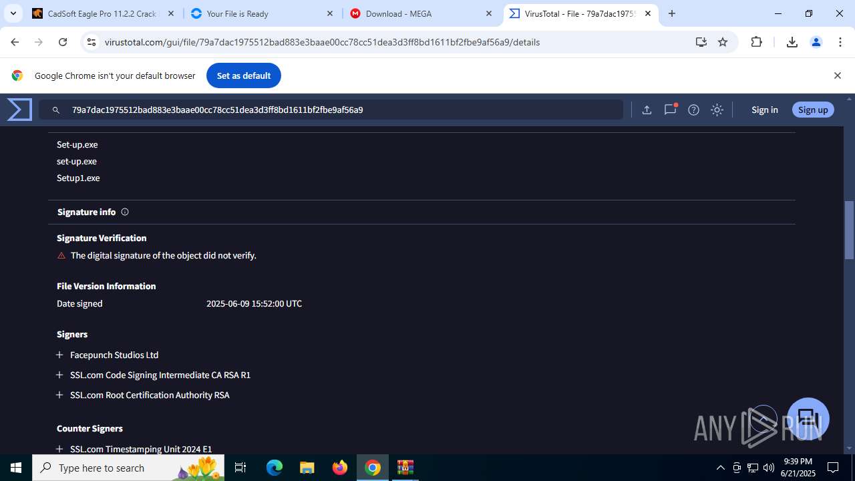Screen dimensions: 855x481
Task: Launch Microsoft Edge from the taskbar
Action: click(275, 468)
